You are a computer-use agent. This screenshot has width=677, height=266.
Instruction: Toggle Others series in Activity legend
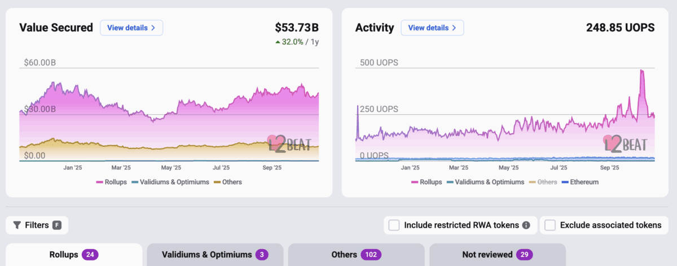tap(542, 182)
